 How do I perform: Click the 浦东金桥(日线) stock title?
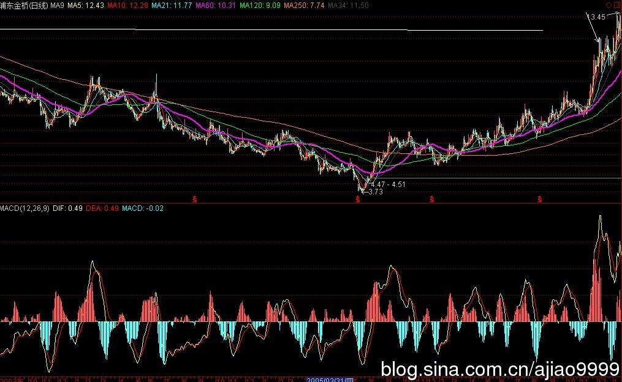point(23,5)
